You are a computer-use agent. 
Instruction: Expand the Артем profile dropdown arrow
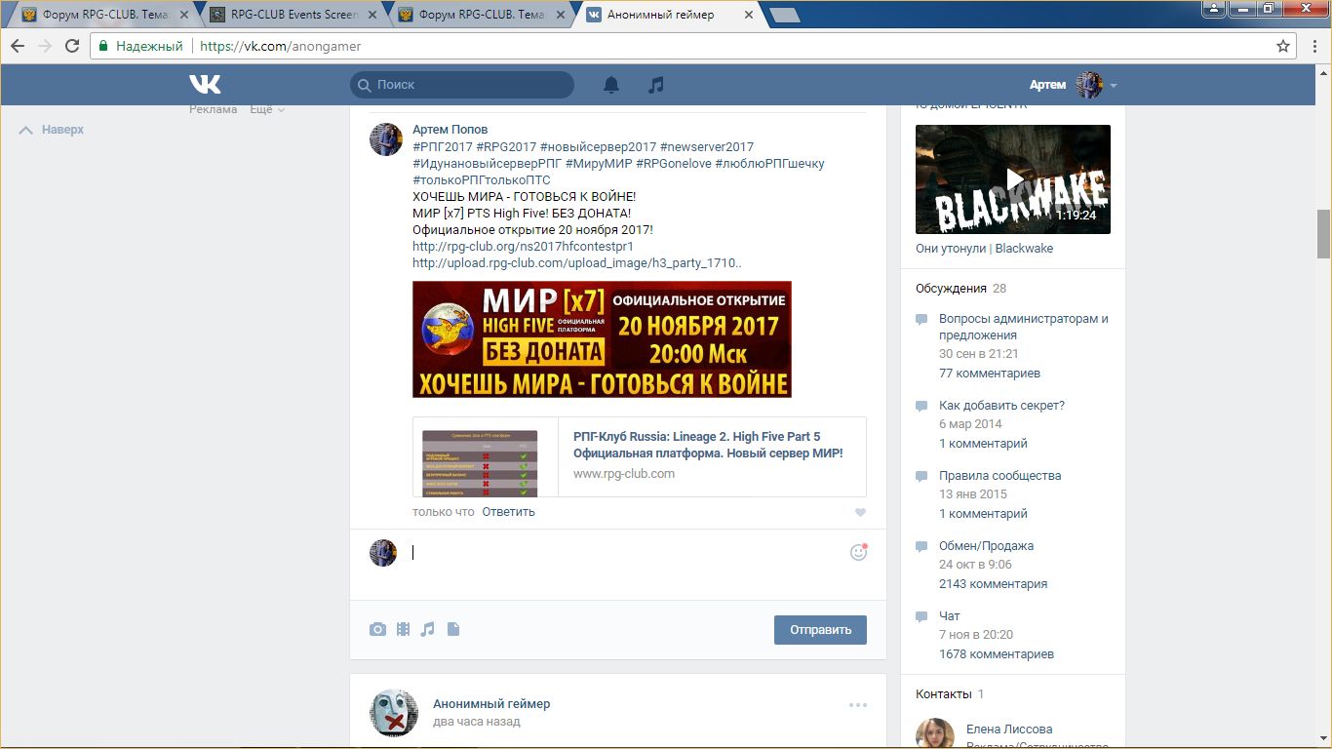coord(1114,86)
